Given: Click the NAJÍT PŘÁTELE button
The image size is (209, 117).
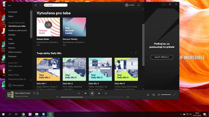Looking at the screenshot, I should pyautogui.click(x=162, y=57).
